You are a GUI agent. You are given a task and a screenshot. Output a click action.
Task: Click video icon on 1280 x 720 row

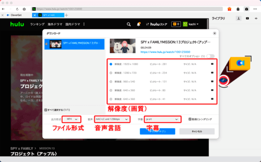tap(212, 73)
